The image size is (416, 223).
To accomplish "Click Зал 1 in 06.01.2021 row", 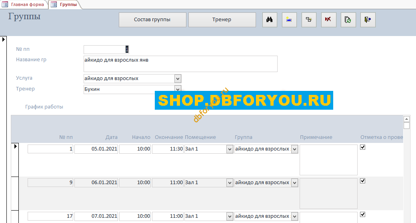I will (x=206, y=183).
